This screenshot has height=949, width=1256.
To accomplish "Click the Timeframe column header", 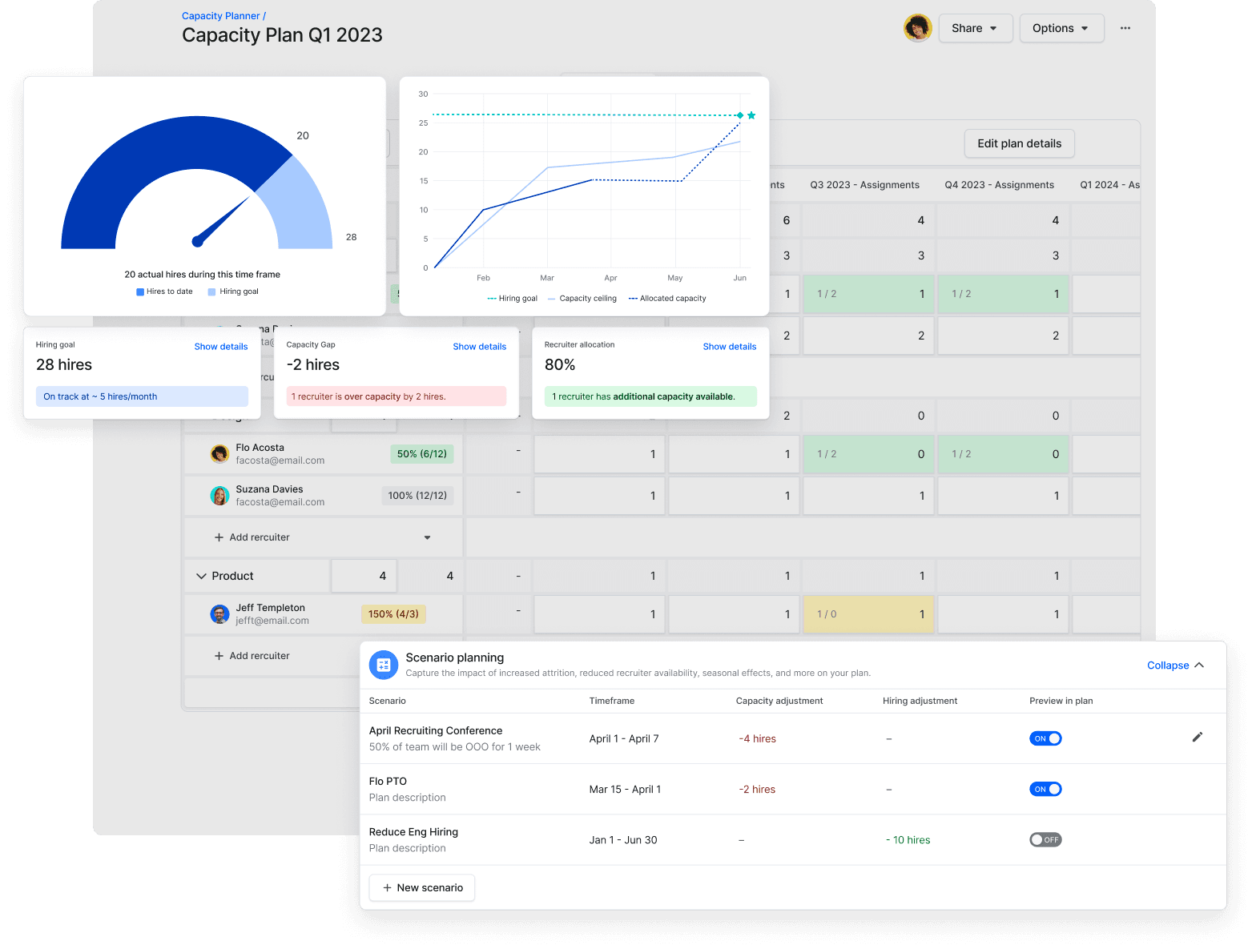I will 612,701.
